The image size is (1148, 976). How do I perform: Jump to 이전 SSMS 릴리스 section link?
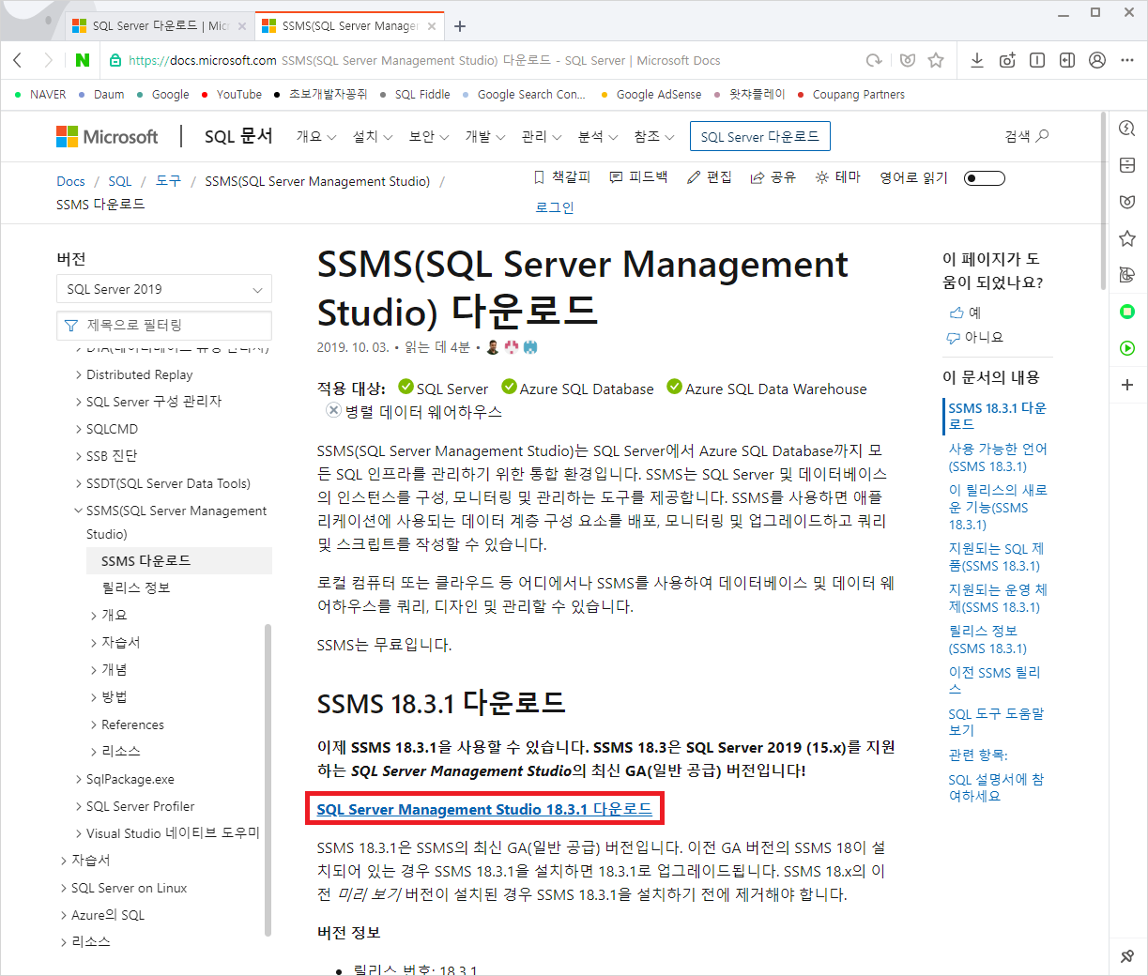click(994, 680)
